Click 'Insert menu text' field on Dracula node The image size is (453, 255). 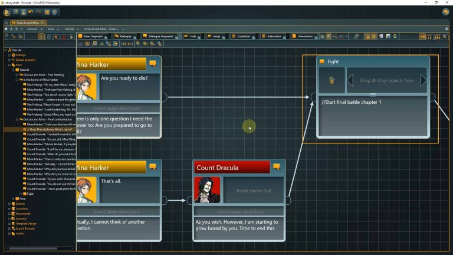(x=254, y=191)
